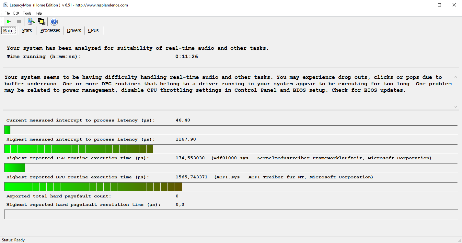Click the message box scroll up arrow
Image resolution: width=462 pixels, height=243 pixels.
456,77
